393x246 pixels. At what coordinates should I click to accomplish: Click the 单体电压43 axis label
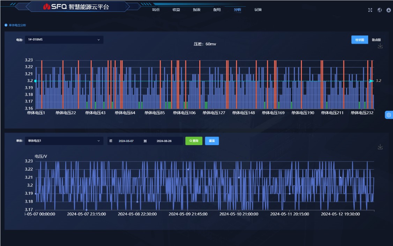(x=95, y=113)
